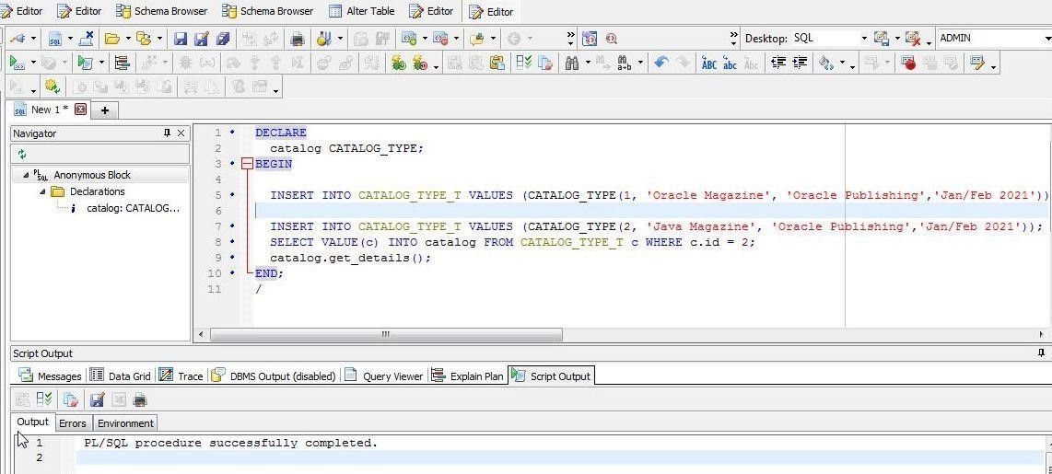Run as script using the play-with-page icon
The width and height of the screenshot is (1052, 474).
85,63
